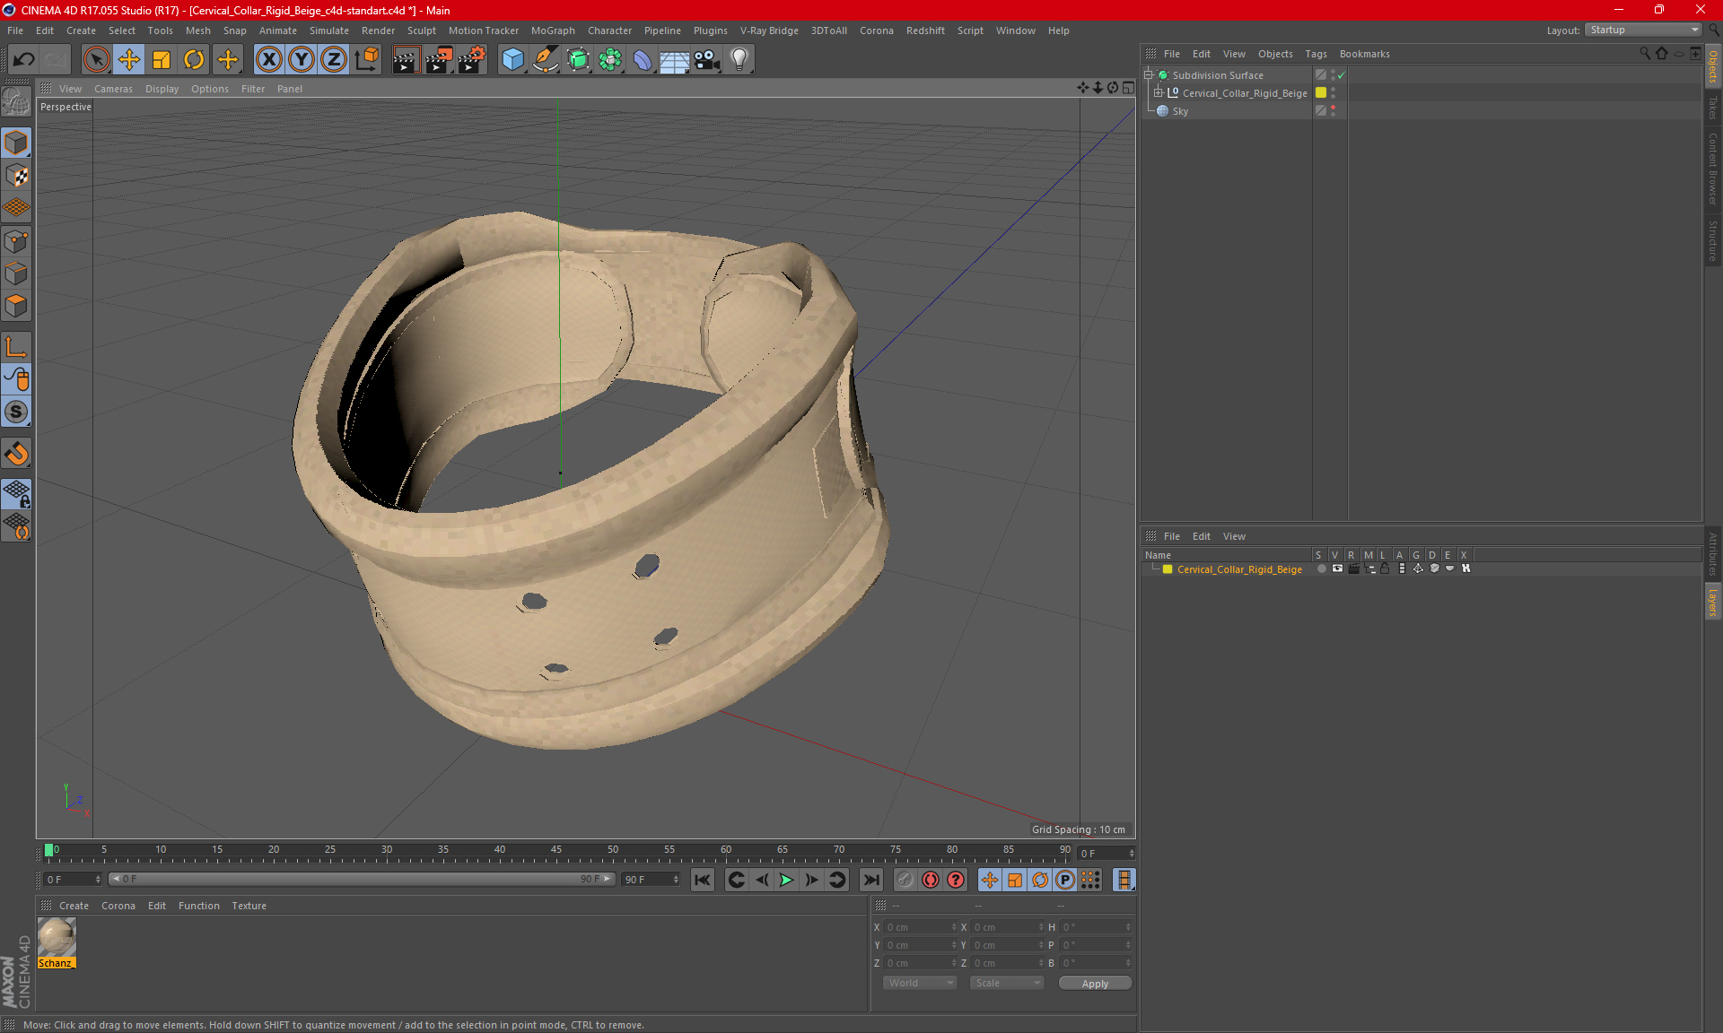Image resolution: width=1723 pixels, height=1033 pixels.
Task: Select the Schanz material thumbnail
Action: (57, 938)
